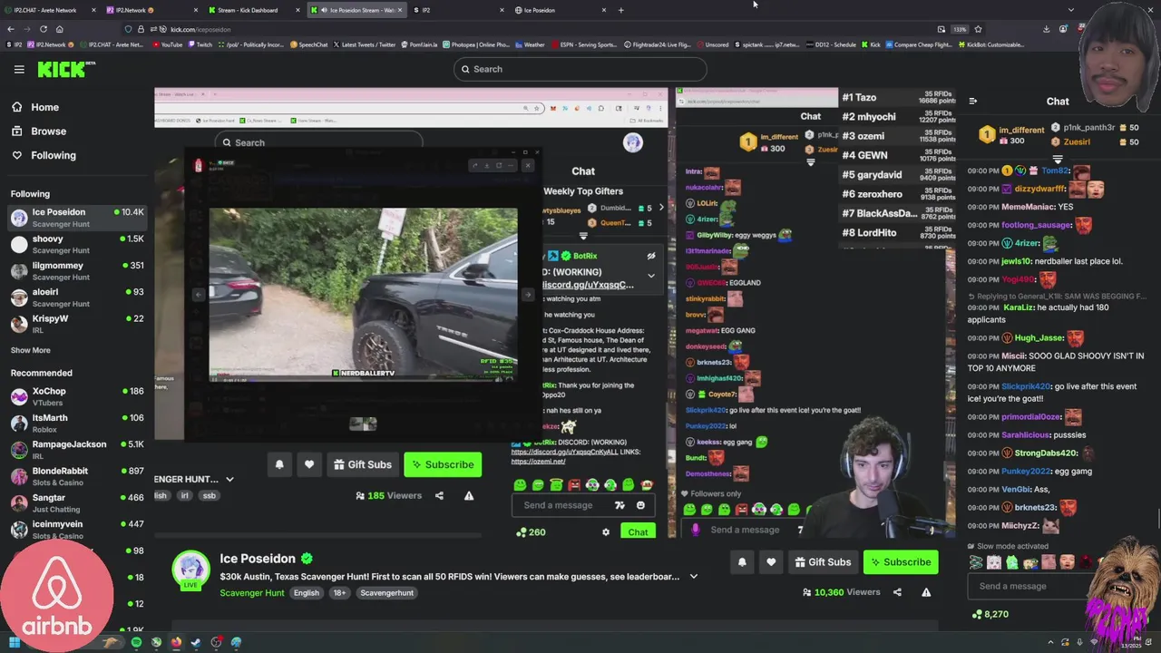Viewport: 1161px width, 653px height.
Task: Switch to last Ice Poseidon browser tab
Action: (x=560, y=10)
